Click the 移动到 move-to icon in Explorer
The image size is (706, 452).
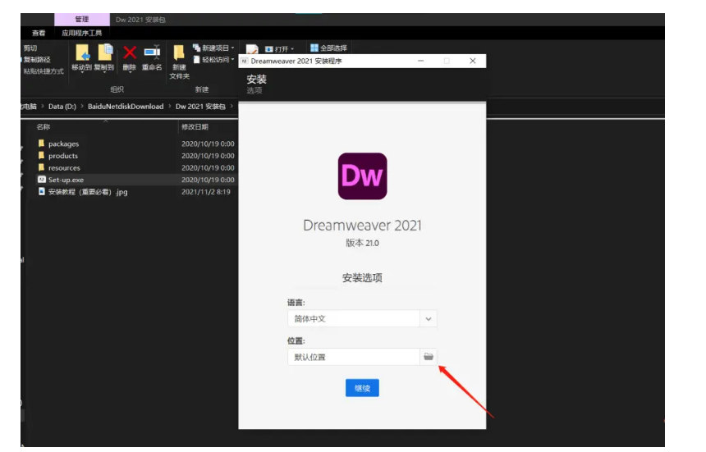82,53
